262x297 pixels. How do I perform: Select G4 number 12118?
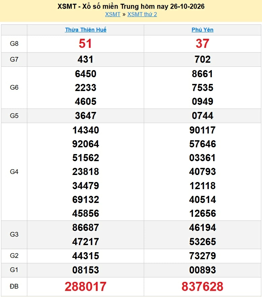click(202, 186)
